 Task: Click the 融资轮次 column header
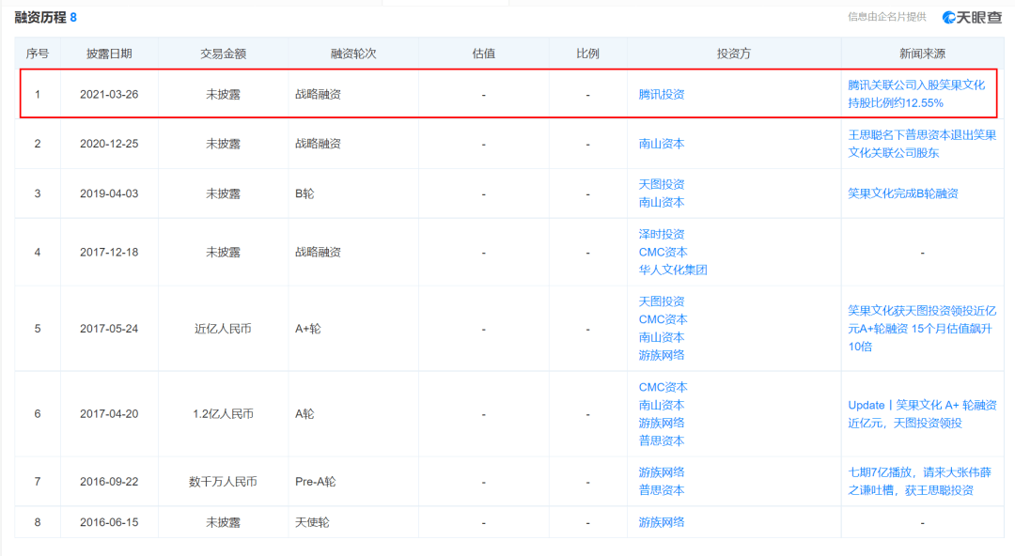pos(352,54)
